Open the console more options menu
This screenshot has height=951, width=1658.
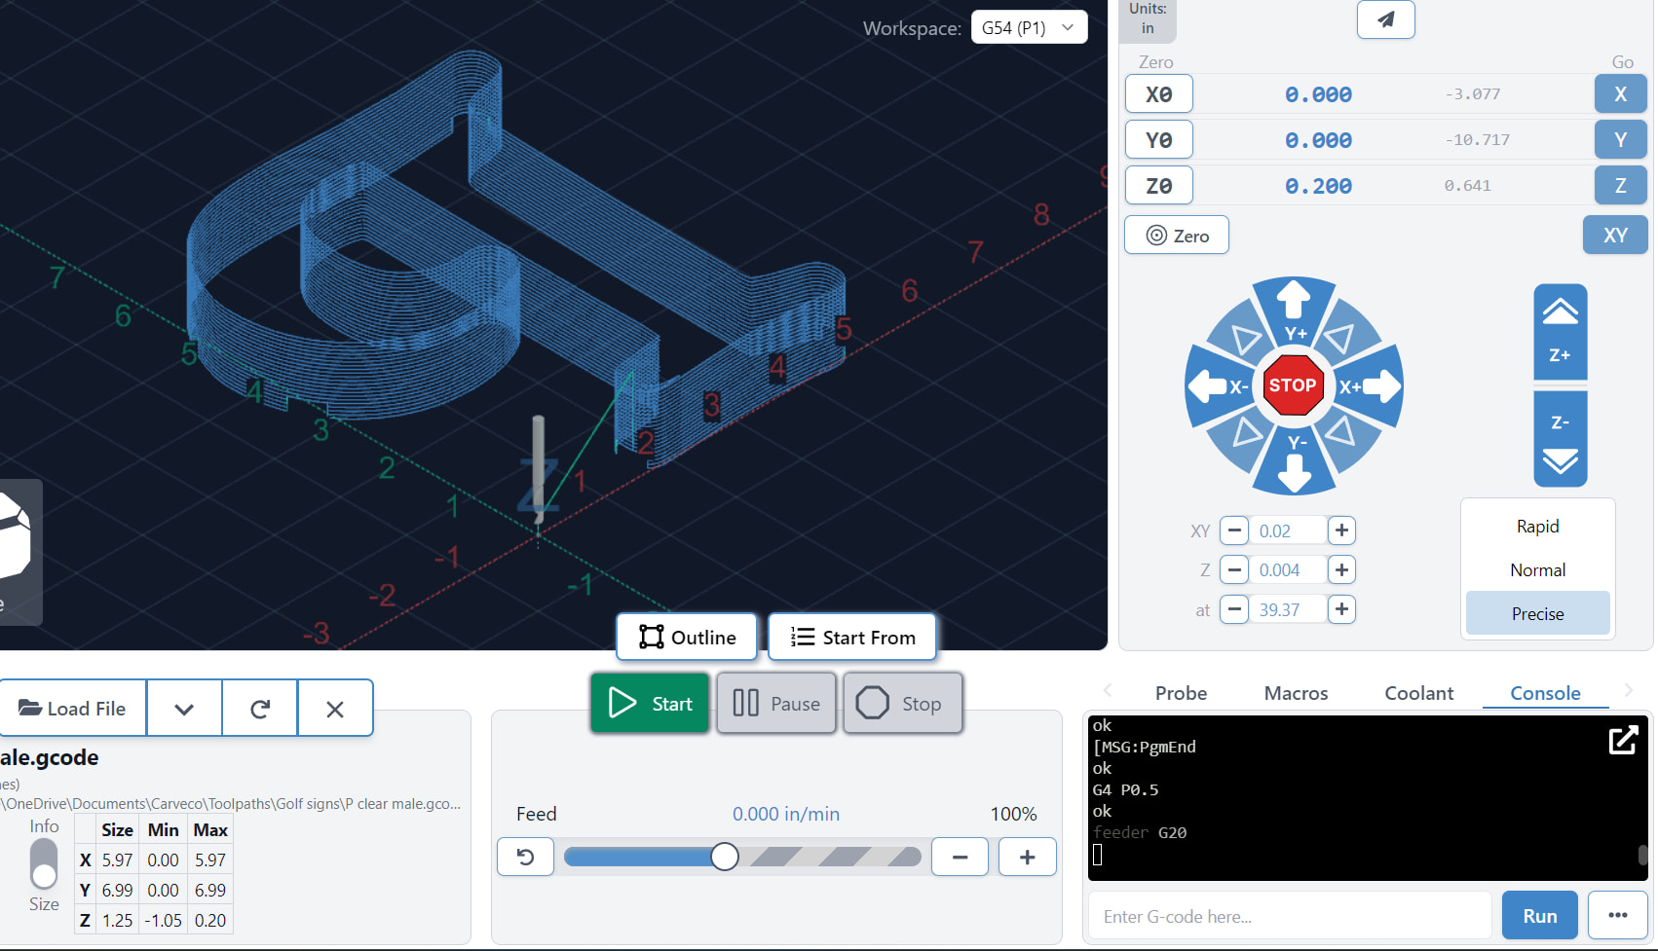pyautogui.click(x=1617, y=916)
